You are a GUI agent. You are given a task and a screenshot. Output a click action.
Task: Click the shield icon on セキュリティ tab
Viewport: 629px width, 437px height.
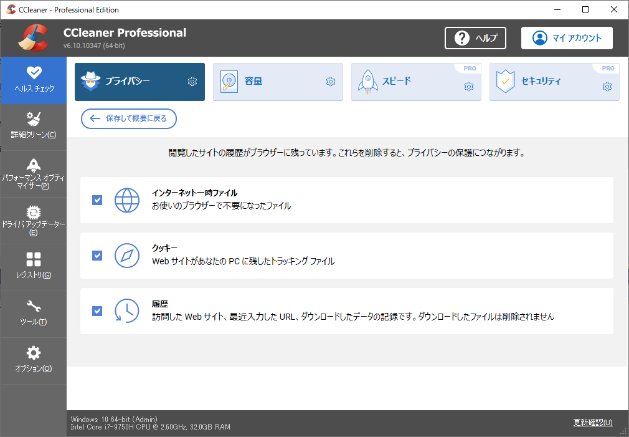click(506, 82)
